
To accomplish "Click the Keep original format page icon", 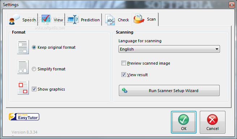I will (x=23, y=47).
